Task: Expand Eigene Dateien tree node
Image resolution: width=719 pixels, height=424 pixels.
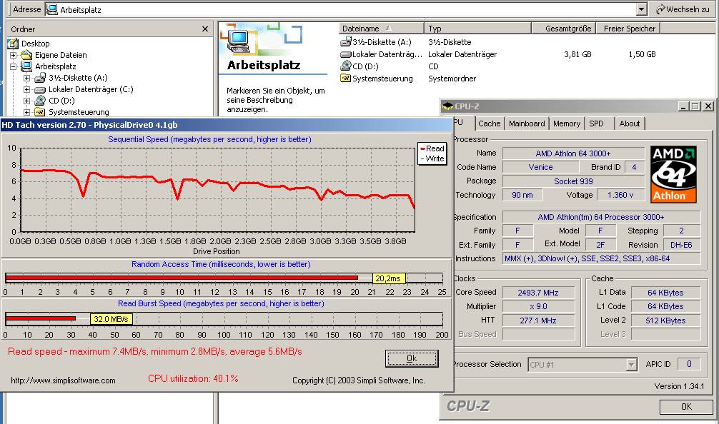Action: pos(14,55)
